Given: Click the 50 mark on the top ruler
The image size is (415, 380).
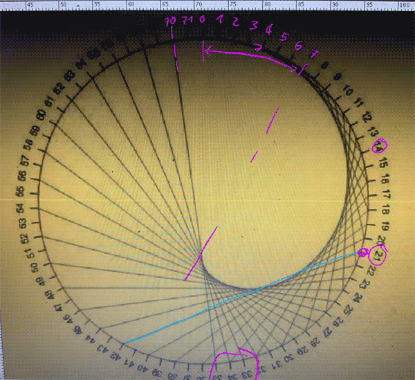Looking at the screenshot, I should (x=64, y=5).
